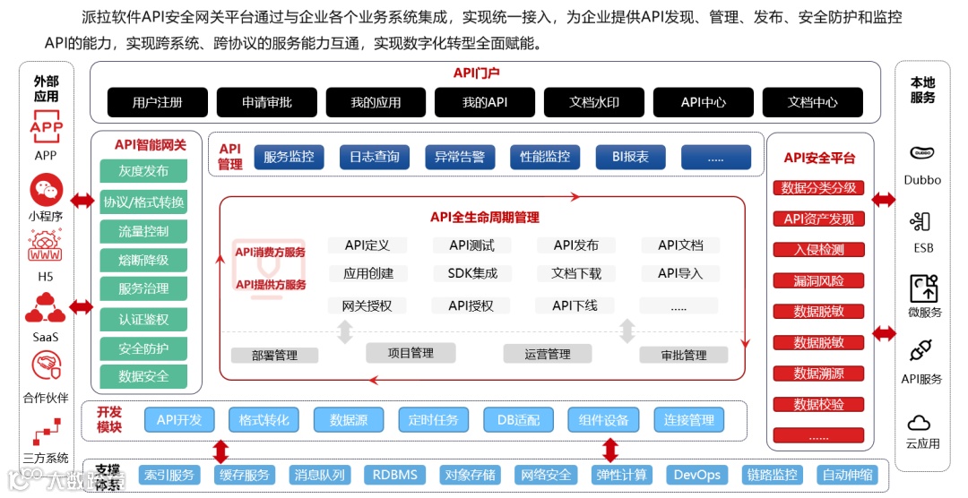This screenshot has width=968, height=498.
Task: Open API开发 in 开发模块
Action: (179, 420)
